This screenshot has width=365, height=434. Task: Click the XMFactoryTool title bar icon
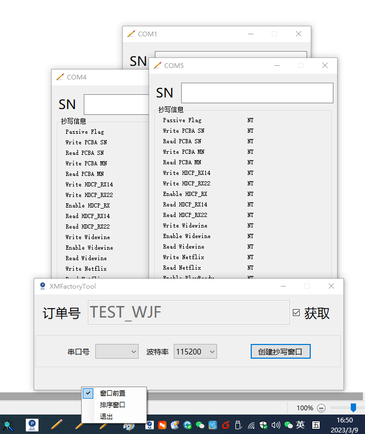click(x=43, y=286)
